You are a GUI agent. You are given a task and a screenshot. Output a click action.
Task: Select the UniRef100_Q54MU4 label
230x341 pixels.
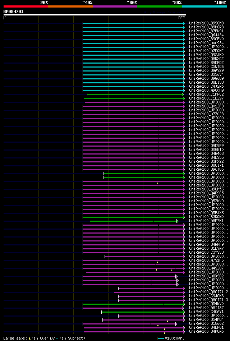coord(206,320)
